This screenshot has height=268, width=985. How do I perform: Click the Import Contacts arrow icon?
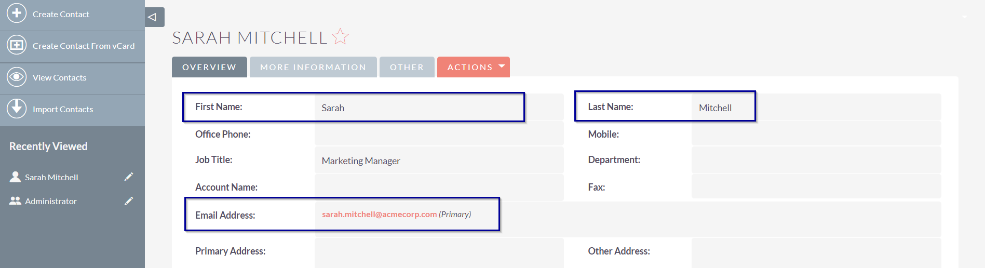(17, 109)
